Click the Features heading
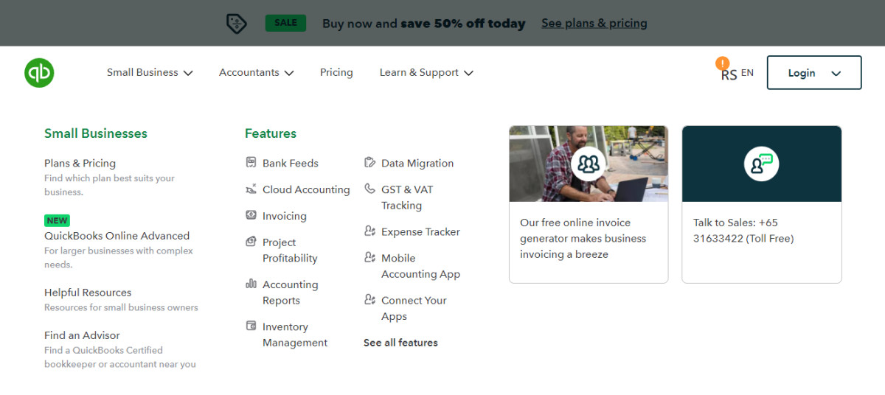This screenshot has width=885, height=395. click(271, 133)
